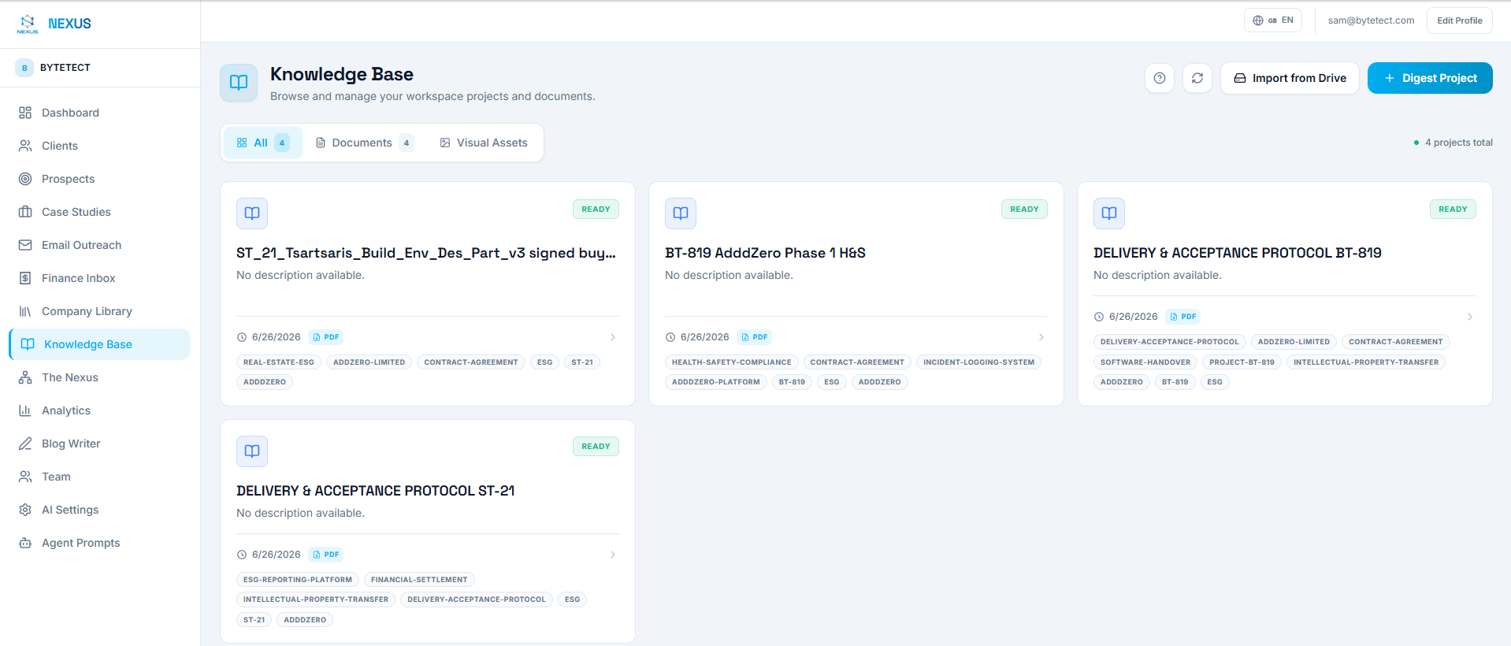
Task: Click the Analytics bar chart icon
Action: click(25, 410)
